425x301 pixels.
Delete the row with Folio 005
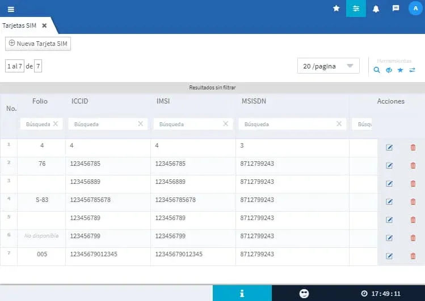click(413, 256)
